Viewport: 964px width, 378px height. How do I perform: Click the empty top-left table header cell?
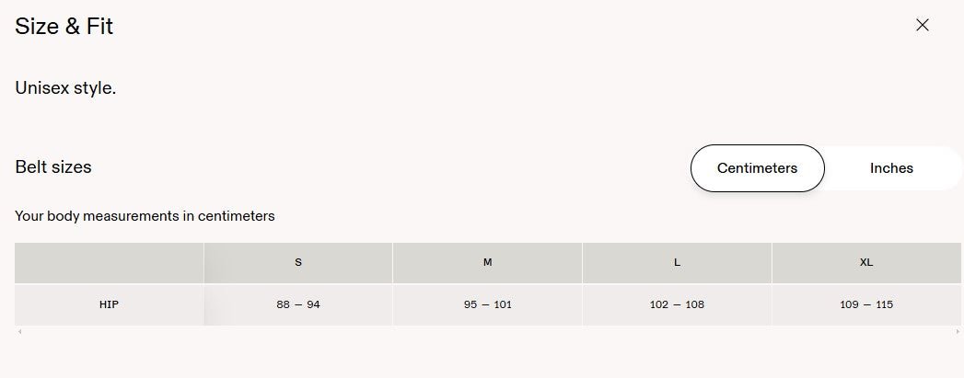click(109, 263)
